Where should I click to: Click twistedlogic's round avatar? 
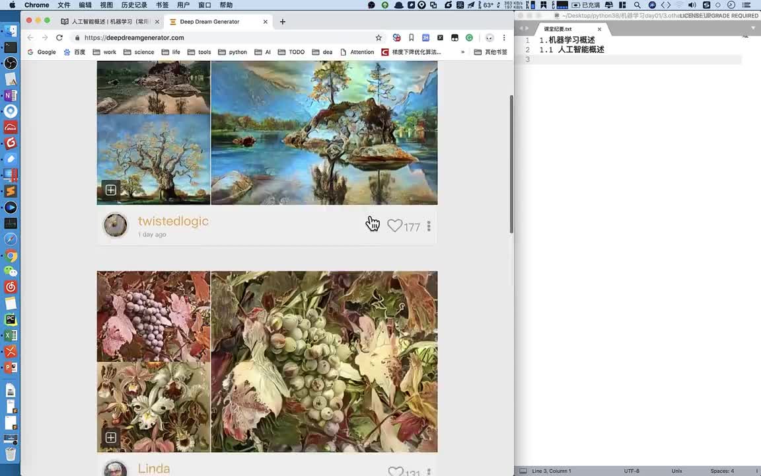tap(116, 225)
